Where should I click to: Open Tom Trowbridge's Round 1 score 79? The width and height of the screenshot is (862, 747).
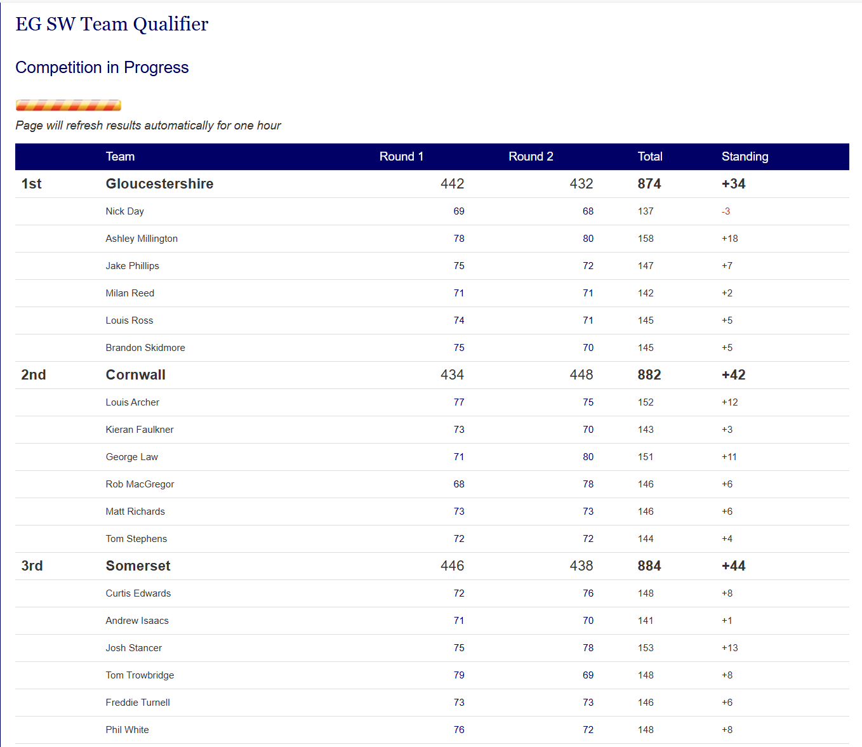pyautogui.click(x=458, y=675)
